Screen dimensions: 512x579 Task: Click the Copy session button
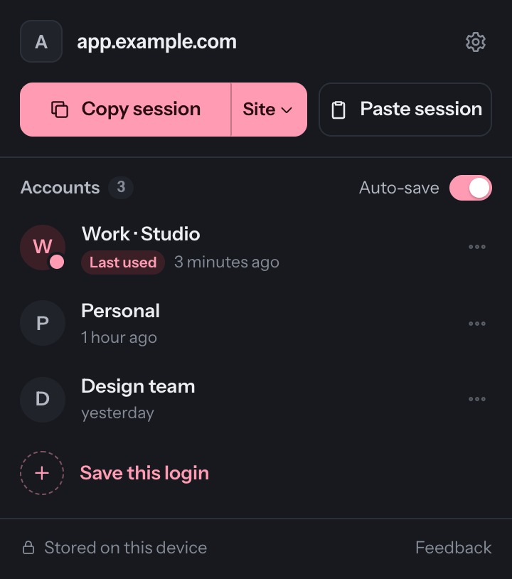point(125,110)
